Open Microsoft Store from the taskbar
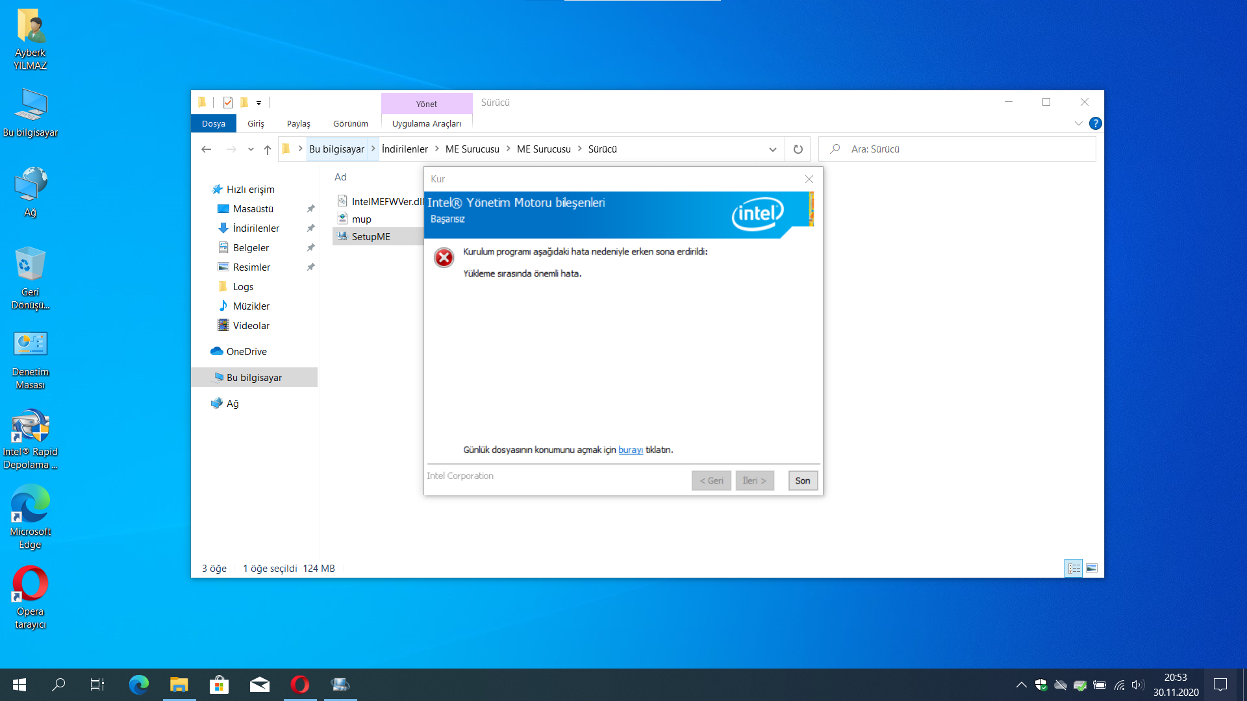Image resolution: width=1247 pixels, height=701 pixels. click(219, 684)
